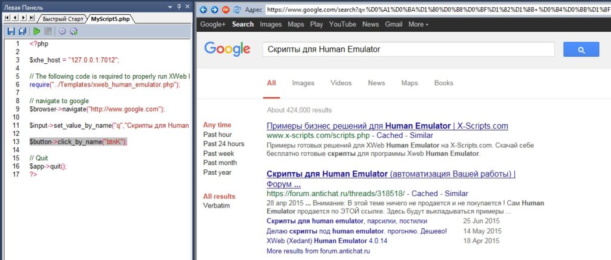Screen dimensions: 611x260
Task: Open XWeb (Xedant) Human Emulator 4.0.14 sublink
Action: click(x=327, y=241)
